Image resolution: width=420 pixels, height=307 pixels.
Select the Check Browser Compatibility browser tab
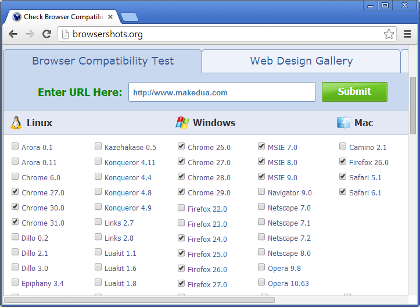tap(63, 17)
